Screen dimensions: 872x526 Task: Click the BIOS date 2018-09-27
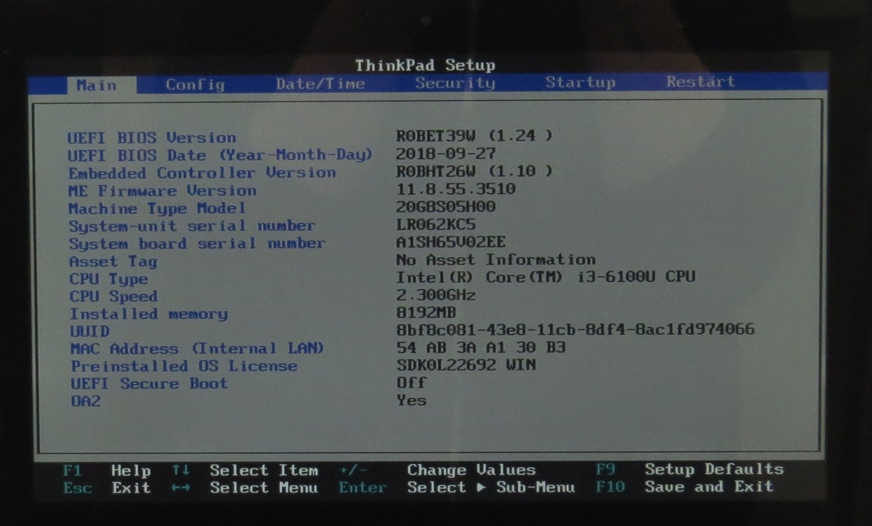[x=446, y=154]
